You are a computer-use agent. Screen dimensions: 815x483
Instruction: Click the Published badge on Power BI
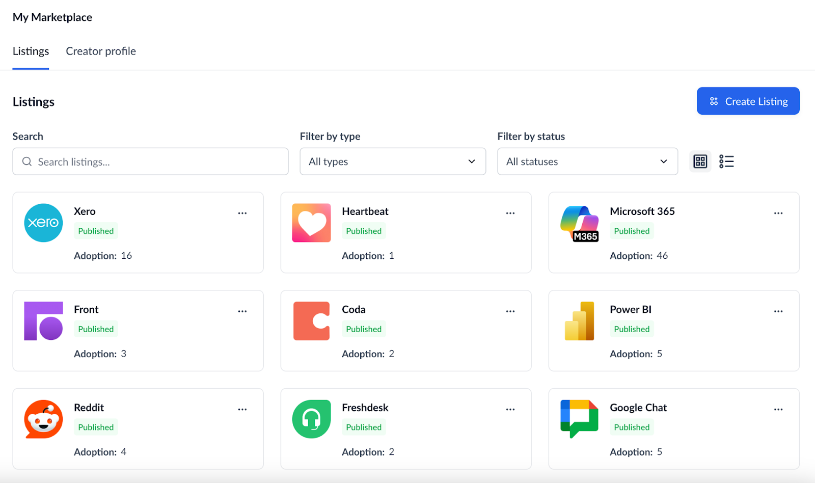point(632,329)
